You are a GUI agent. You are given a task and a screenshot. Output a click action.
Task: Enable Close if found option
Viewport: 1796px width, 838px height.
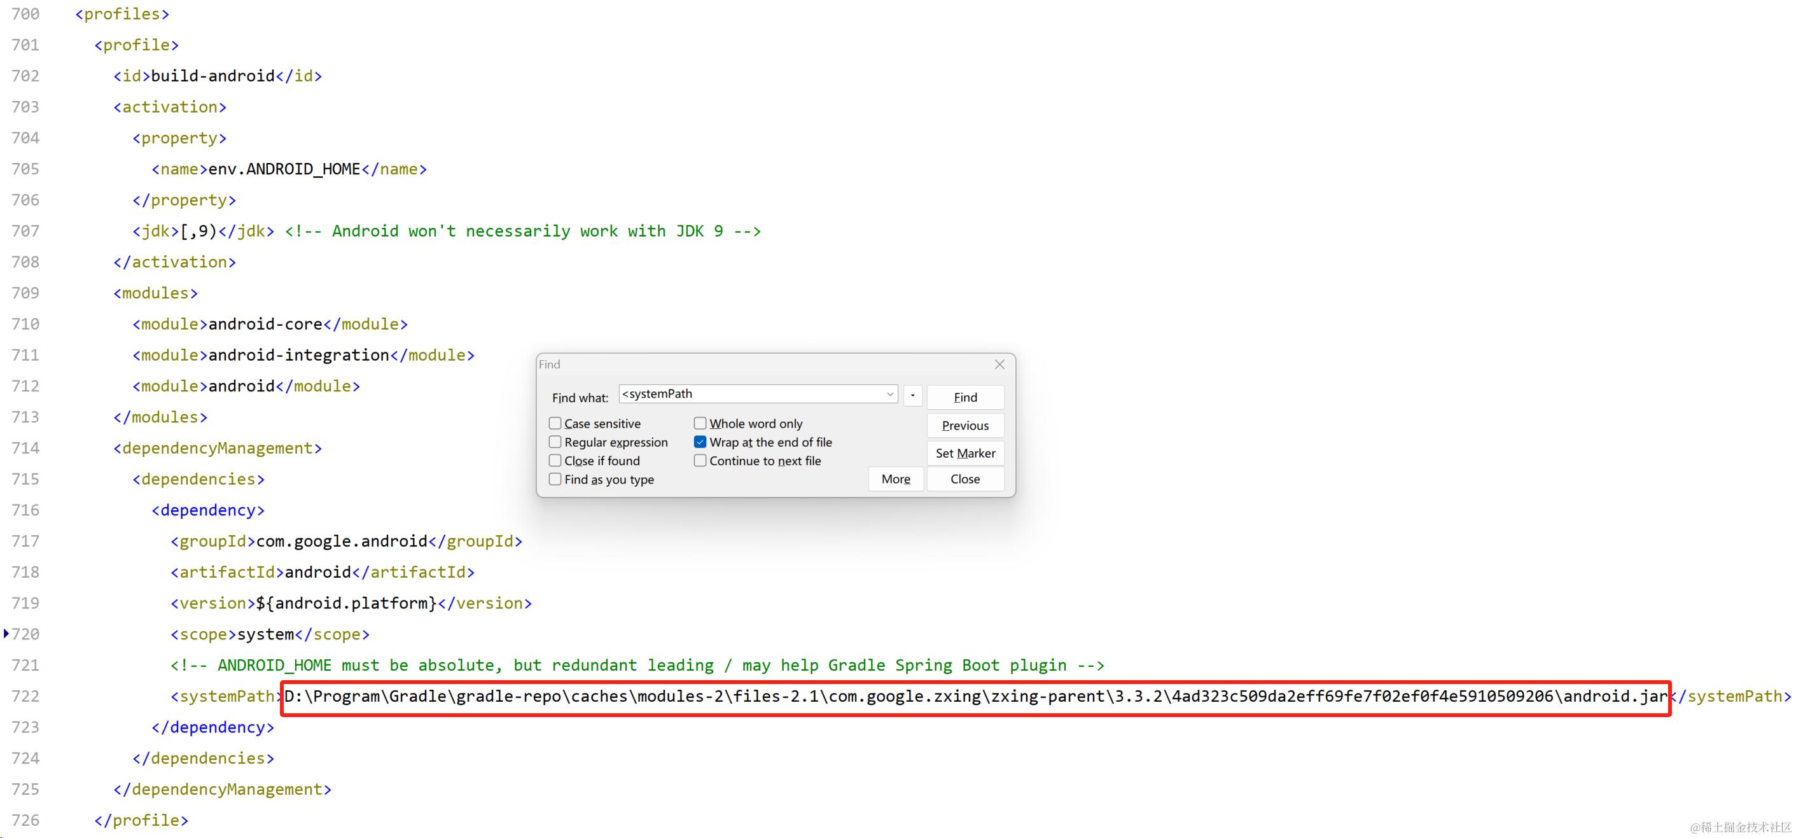555,461
